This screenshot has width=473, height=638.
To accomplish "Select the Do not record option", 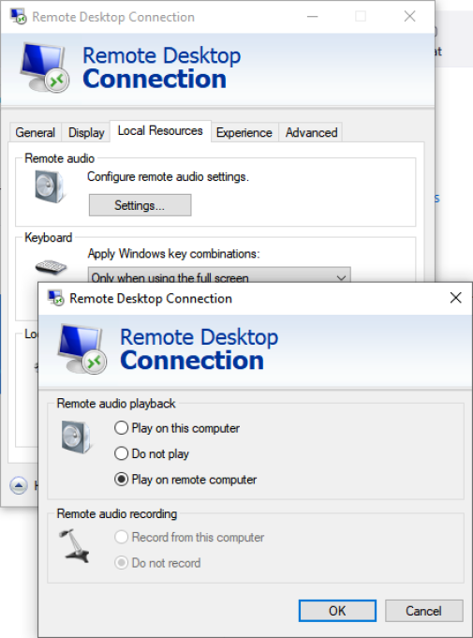I will (x=157, y=563).
